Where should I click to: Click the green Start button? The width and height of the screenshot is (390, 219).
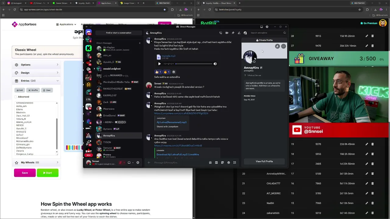click(48, 173)
